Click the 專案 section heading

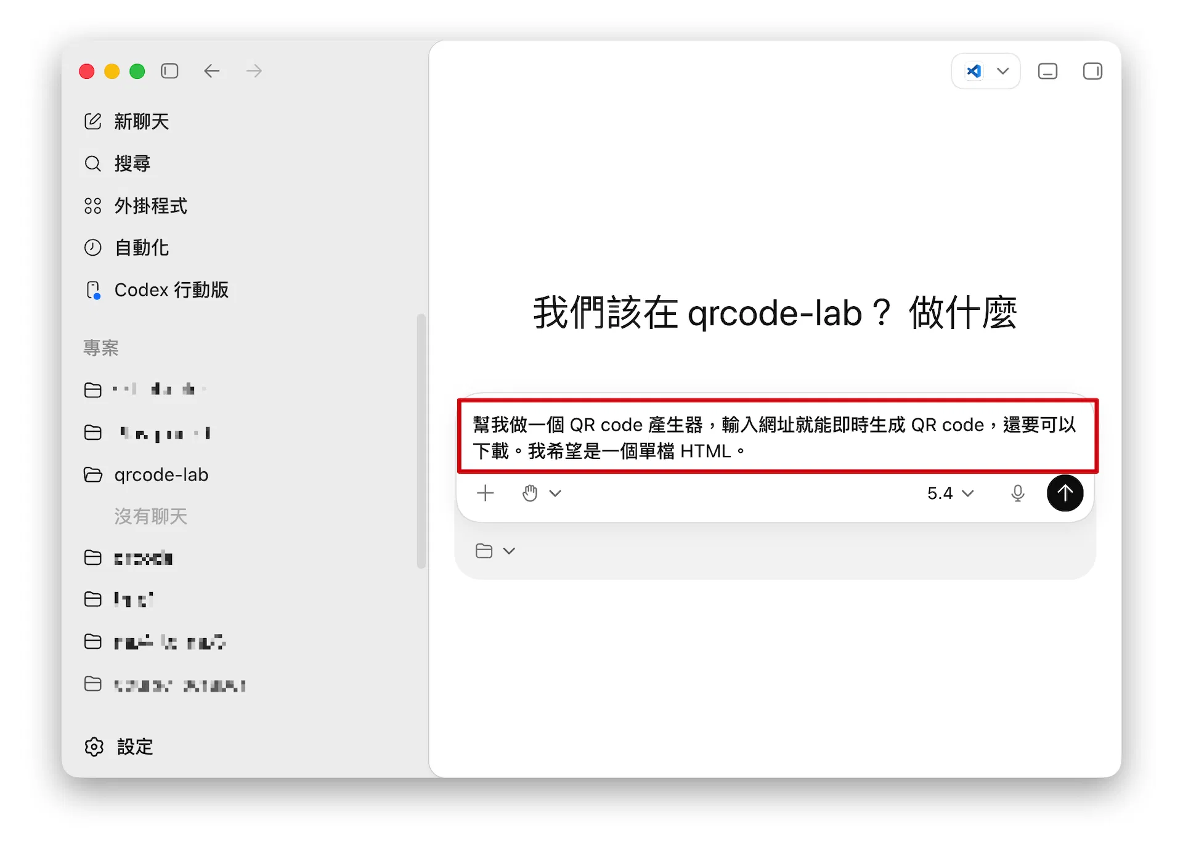[x=101, y=348]
